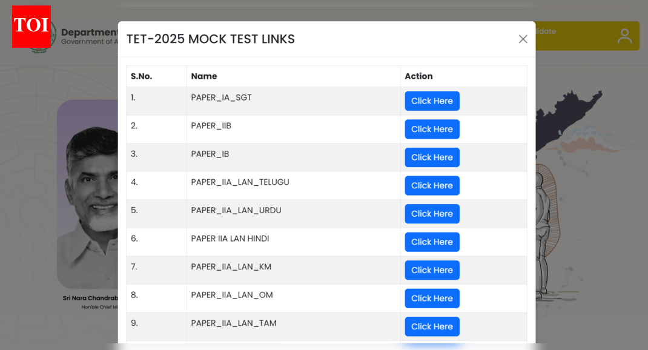
Task: Click Here beside PAPER_IIA_LAN_URDU
Action: 432,214
